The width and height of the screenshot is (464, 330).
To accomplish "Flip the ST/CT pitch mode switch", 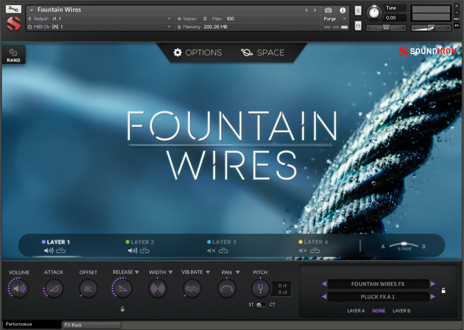I will [261, 305].
